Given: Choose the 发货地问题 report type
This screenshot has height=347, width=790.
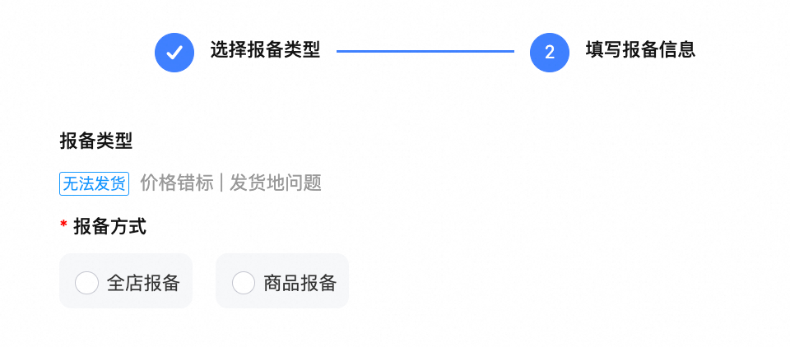Looking at the screenshot, I should point(275,183).
